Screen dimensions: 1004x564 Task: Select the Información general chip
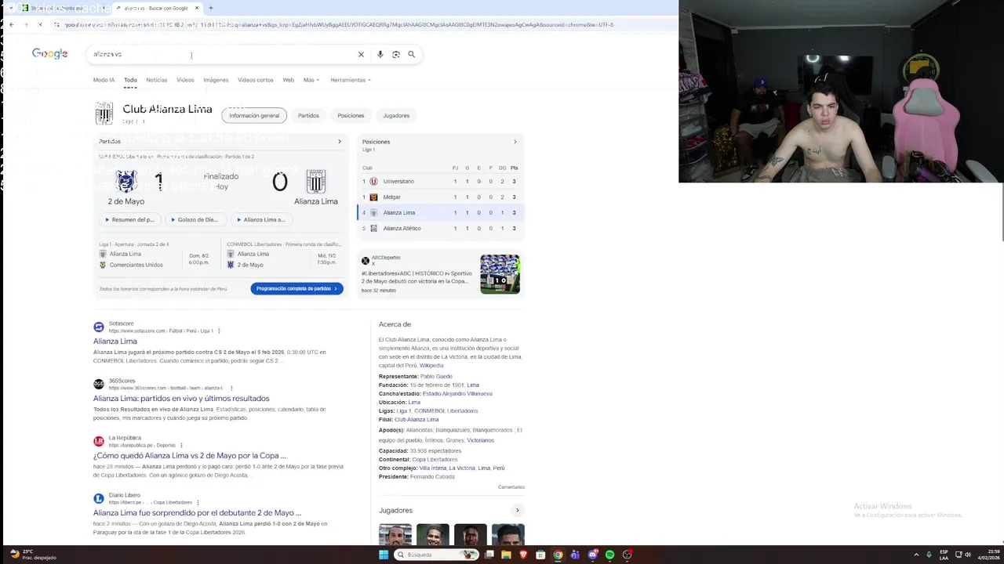pos(254,116)
